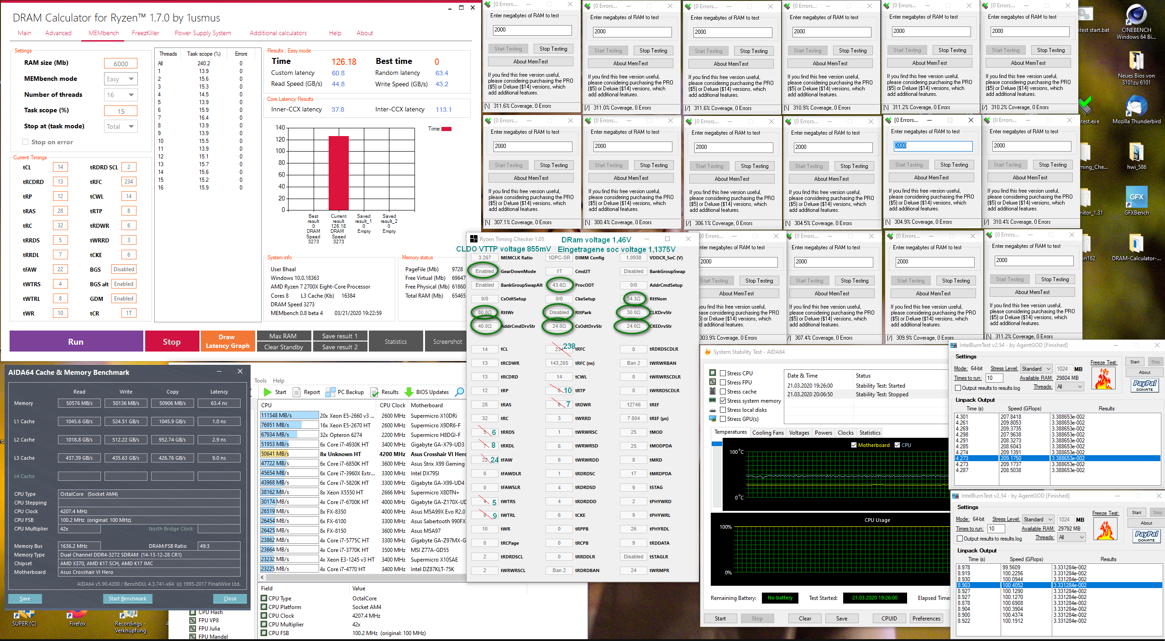The image size is (1165, 641).
Task: Click the flame icon in IntelBurnTest
Action: [1104, 378]
